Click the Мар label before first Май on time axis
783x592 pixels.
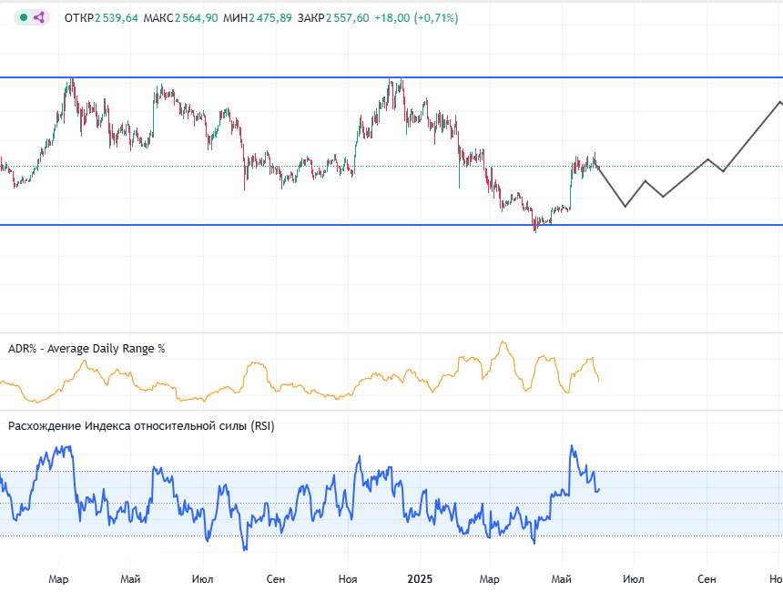click(58, 579)
